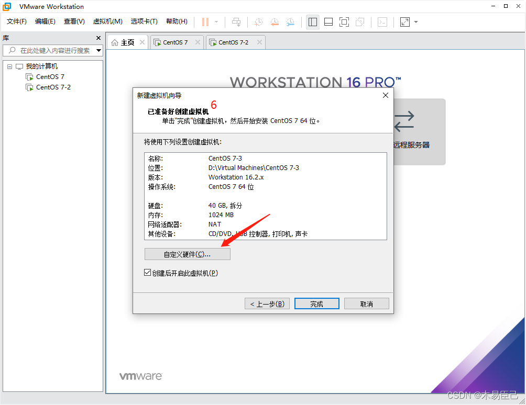Go back with the 上一步(B) button
526x405 pixels.
coord(267,303)
